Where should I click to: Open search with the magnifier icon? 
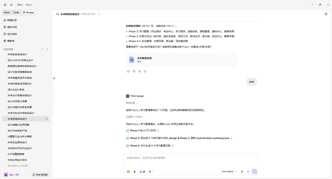[x=12, y=5]
